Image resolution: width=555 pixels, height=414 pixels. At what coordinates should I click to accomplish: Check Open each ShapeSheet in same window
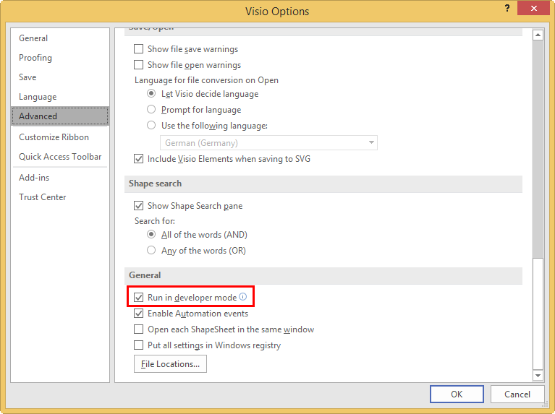coord(138,329)
